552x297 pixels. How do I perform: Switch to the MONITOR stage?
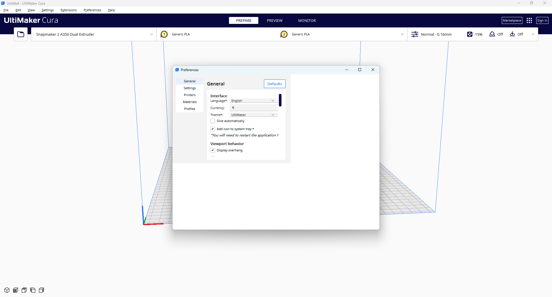(x=307, y=20)
